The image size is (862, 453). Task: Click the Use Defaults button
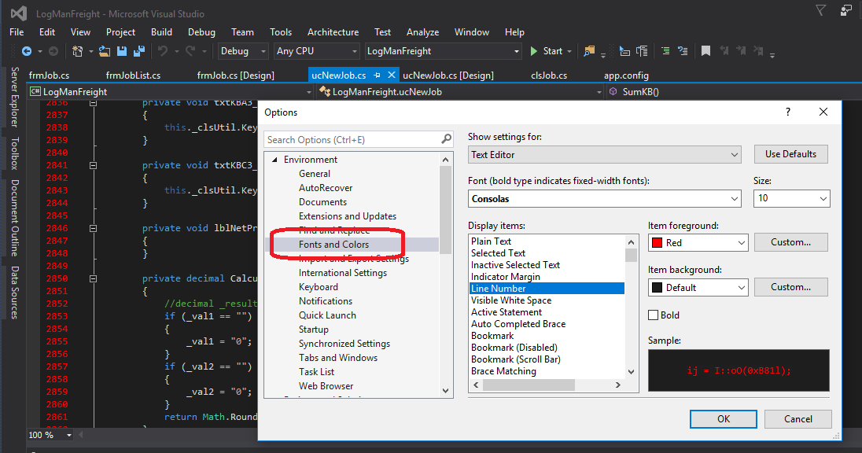pos(790,154)
